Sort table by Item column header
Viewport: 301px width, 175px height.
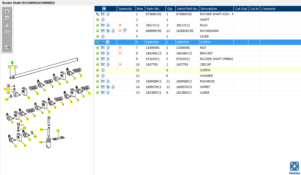[x=140, y=9]
